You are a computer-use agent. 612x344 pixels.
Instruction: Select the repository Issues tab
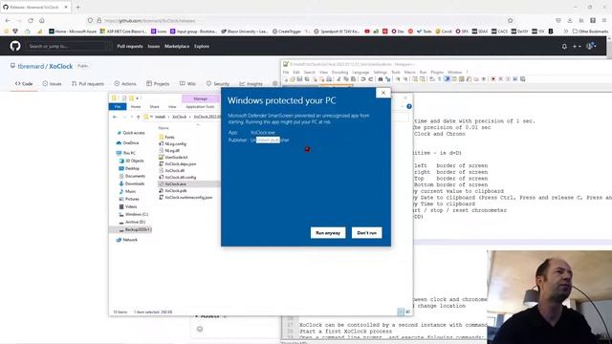pyautogui.click(x=52, y=83)
